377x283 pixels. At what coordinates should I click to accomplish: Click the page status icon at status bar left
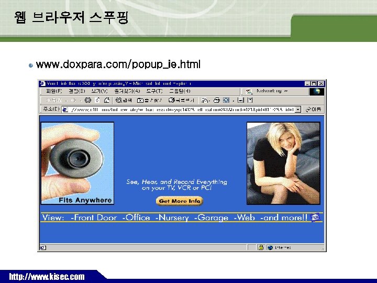coord(43,247)
